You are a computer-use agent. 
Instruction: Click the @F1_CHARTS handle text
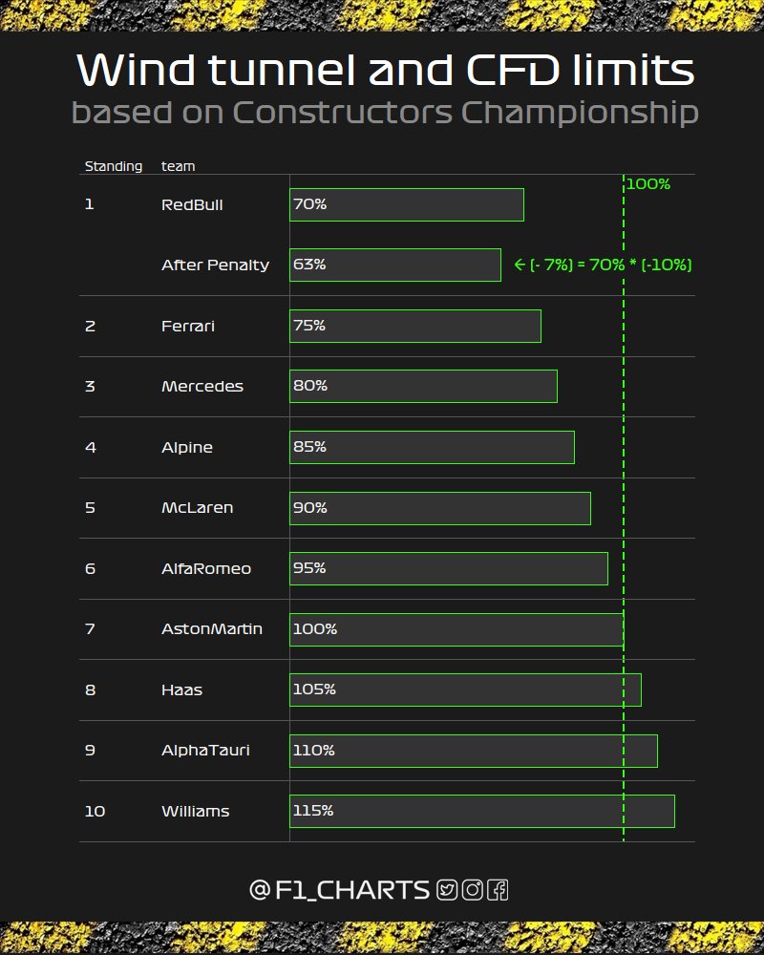click(x=339, y=890)
